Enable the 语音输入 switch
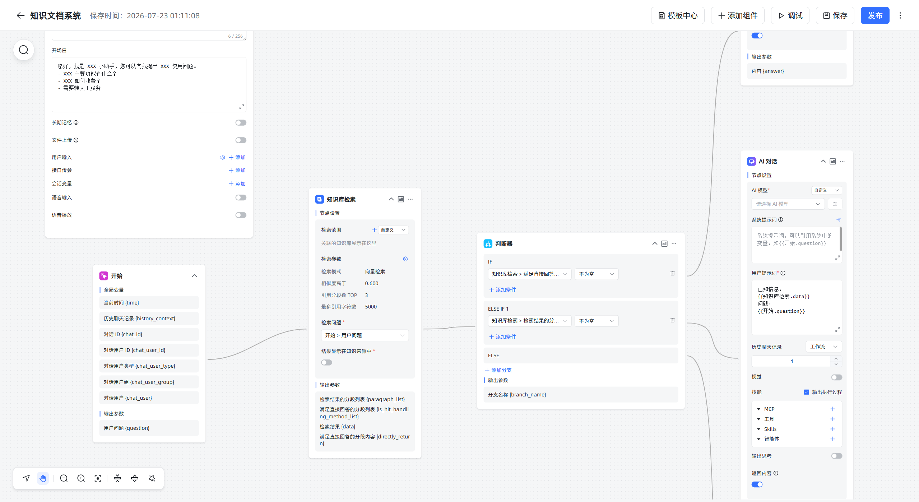The image size is (919, 502). point(241,197)
